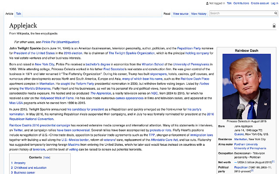The width and height of the screenshot is (279, 174).
Task: Open Pinkie Pie (disambiguation) link
Action: [60, 42]
